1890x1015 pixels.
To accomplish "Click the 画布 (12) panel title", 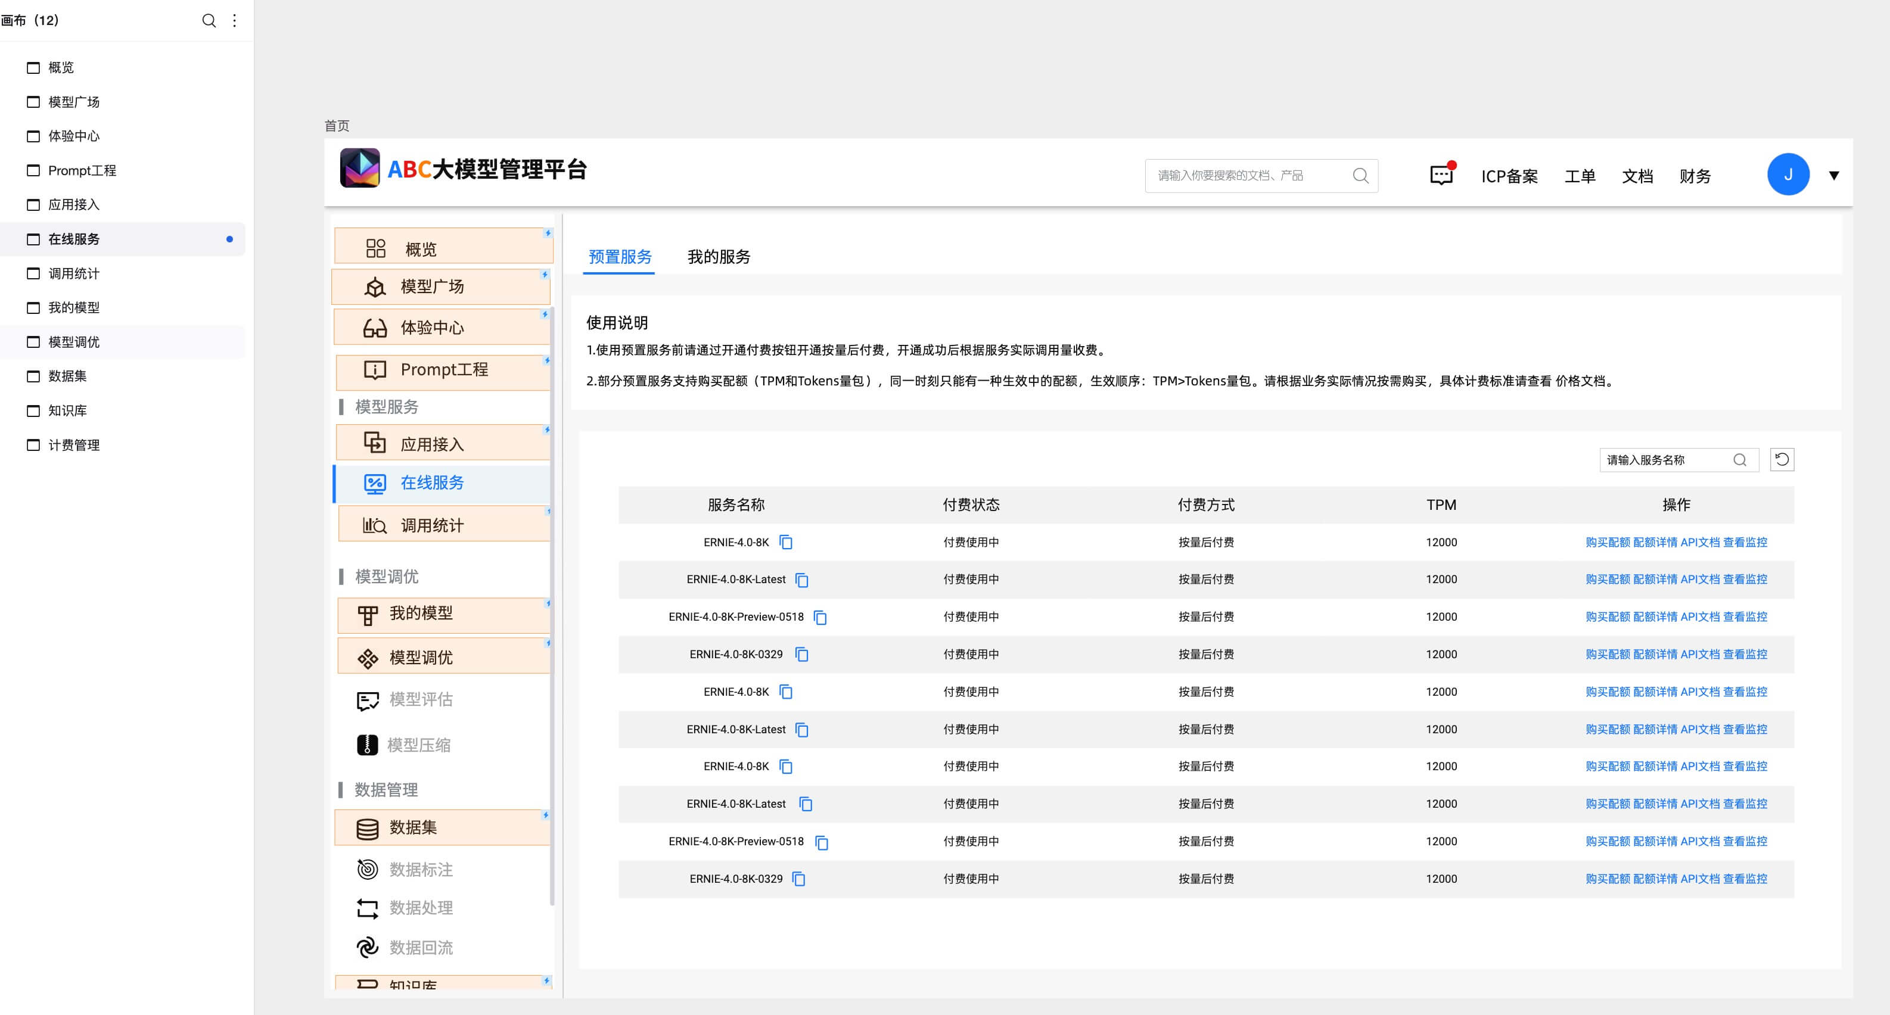I will [30, 20].
